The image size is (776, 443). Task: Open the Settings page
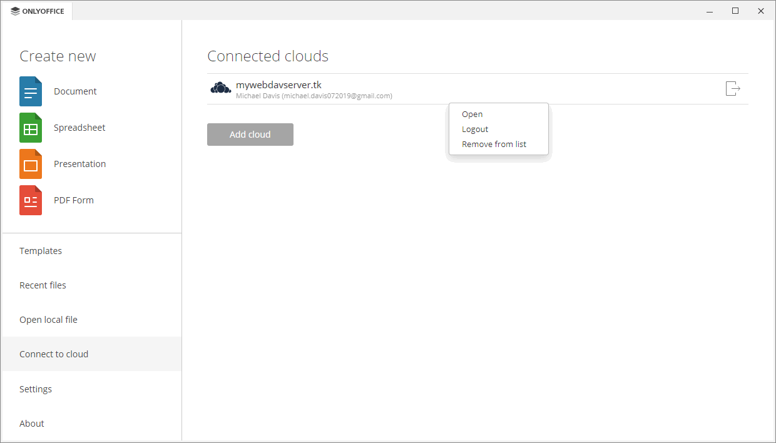36,389
